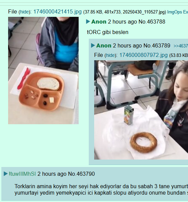Click post number No.463789
This screenshot has height=202, width=188.
[x=157, y=45]
